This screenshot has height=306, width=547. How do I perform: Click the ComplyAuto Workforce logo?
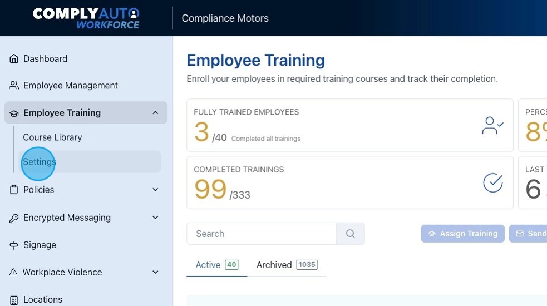point(86,18)
